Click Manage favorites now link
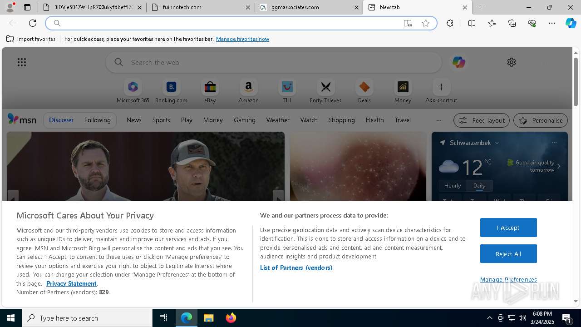Viewport: 581px width, 327px height. (242, 39)
